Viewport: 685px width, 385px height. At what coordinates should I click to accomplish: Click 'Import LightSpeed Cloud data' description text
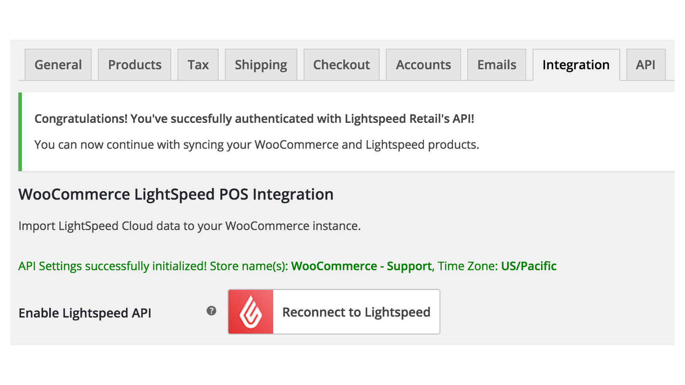190,226
